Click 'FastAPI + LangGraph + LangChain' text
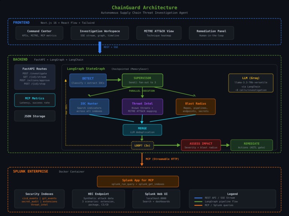This screenshot has width=289, height=216. point(59,60)
